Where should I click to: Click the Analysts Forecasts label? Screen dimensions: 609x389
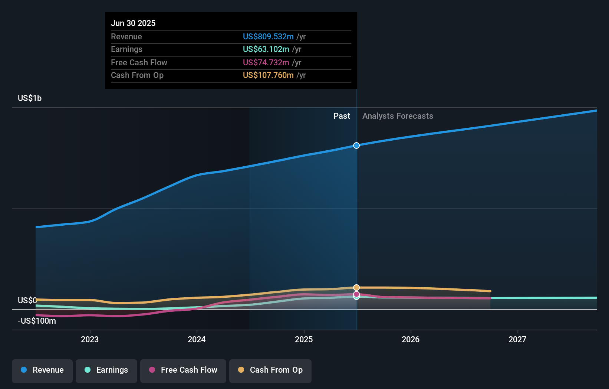(x=398, y=116)
